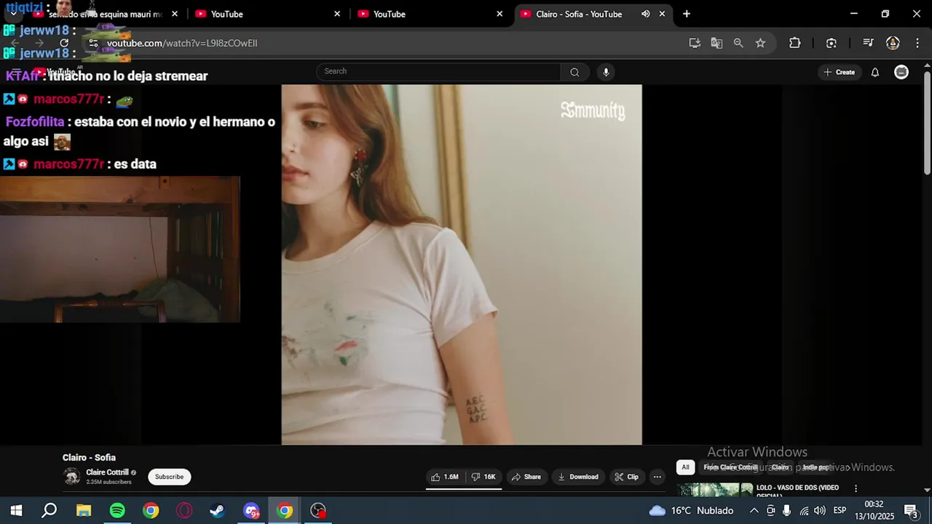Select the From Claire Cottrill chip
This screenshot has width=932, height=524.
(730, 467)
